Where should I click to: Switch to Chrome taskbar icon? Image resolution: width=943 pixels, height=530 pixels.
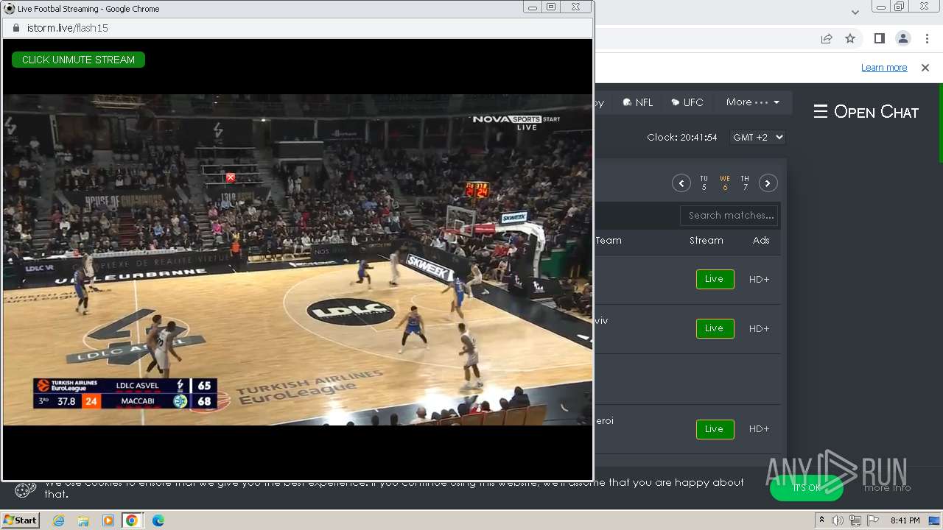[x=132, y=520]
